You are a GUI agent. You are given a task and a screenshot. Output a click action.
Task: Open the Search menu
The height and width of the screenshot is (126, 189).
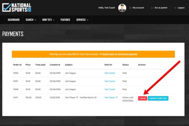(x=31, y=20)
